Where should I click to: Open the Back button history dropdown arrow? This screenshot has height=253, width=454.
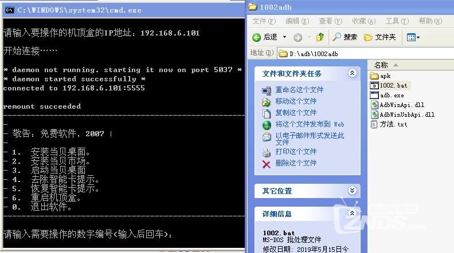[285, 37]
